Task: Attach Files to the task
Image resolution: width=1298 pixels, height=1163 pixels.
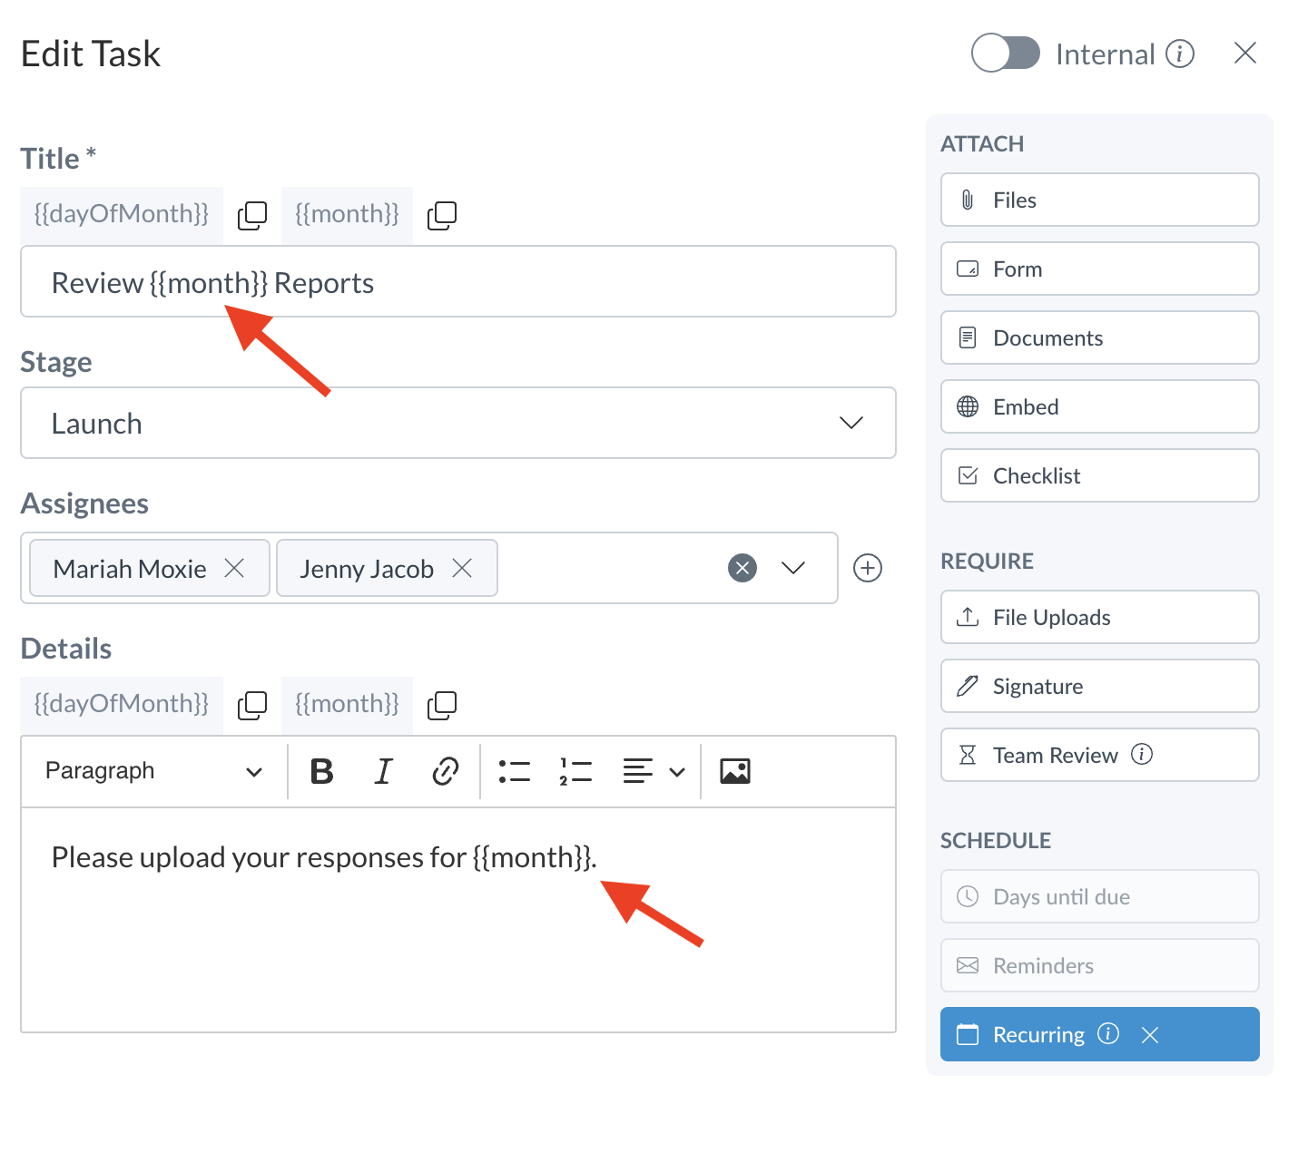Action: (1099, 200)
